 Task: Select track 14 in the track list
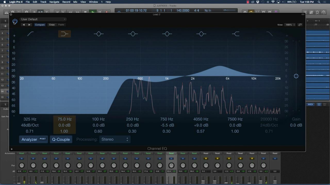[x=4, y=91]
